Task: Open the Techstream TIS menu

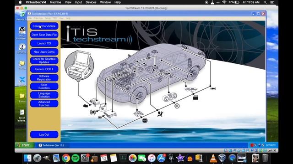Action: [x=55, y=18]
